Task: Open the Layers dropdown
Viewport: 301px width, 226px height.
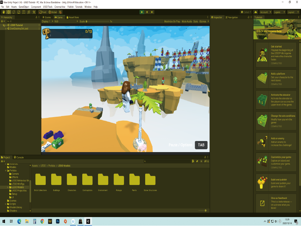Action: 279,12
